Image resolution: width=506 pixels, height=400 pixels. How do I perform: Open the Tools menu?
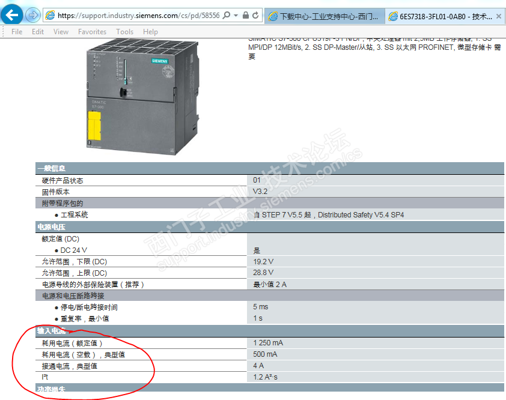124,32
